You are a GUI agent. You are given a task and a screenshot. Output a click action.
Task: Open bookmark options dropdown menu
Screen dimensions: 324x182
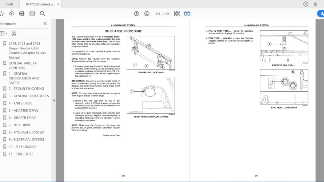[x=4, y=33]
